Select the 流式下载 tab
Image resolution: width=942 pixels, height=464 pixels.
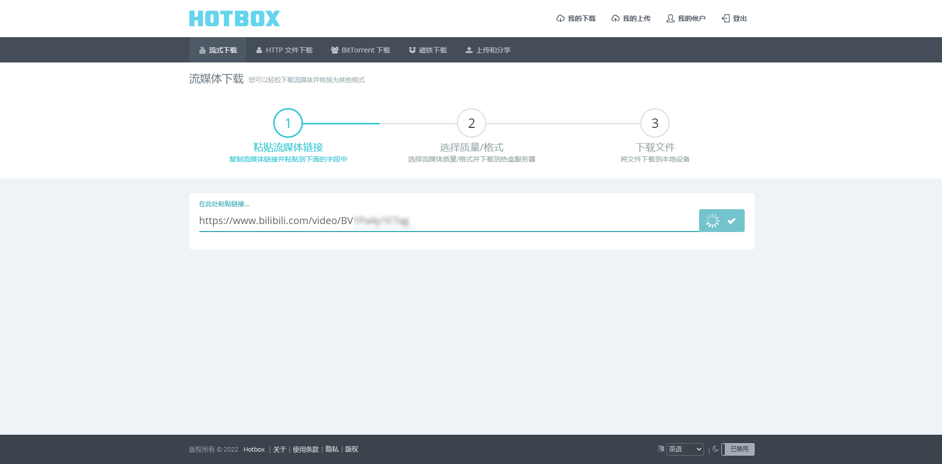coord(218,50)
